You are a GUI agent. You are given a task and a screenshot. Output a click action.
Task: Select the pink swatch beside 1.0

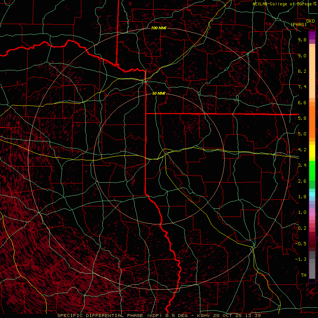click(x=312, y=214)
